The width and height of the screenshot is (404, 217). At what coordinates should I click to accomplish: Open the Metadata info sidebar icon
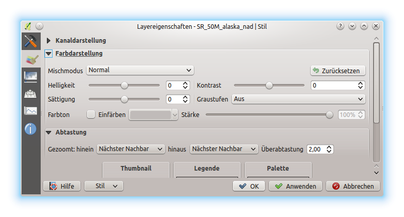coord(31,128)
